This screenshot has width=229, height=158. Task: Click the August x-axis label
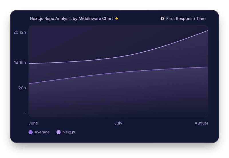pos(201,123)
